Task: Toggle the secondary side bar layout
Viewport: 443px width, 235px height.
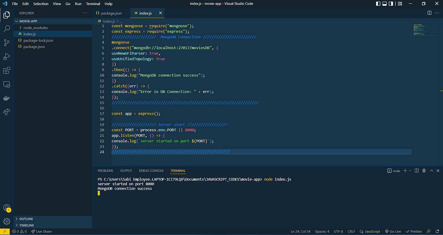Action: click(391, 4)
